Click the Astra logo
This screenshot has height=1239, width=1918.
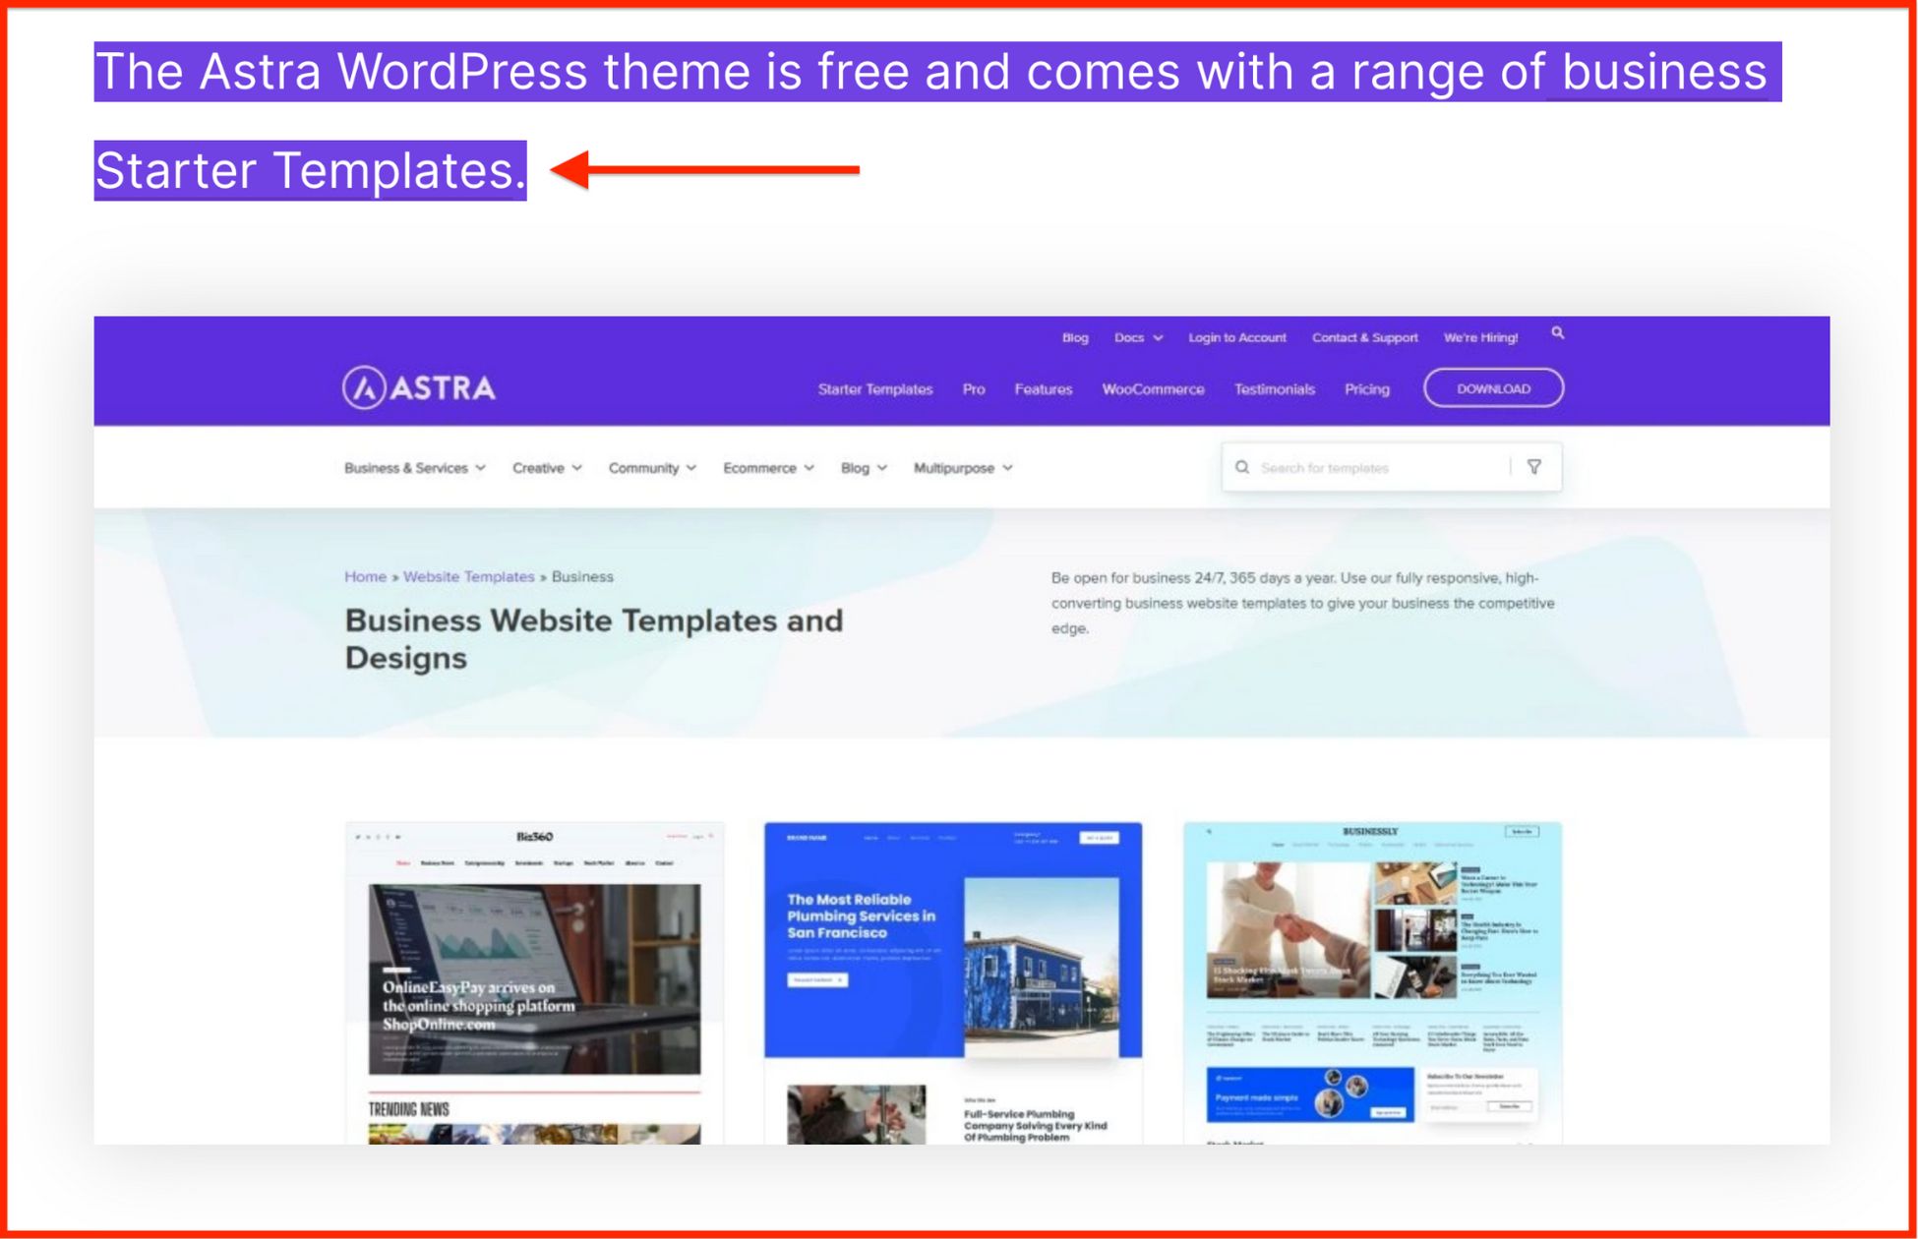click(419, 387)
